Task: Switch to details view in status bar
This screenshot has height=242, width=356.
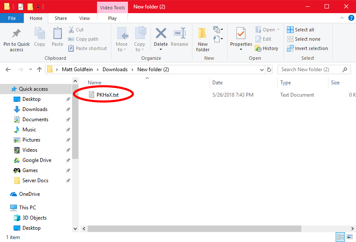Action: tap(340, 237)
